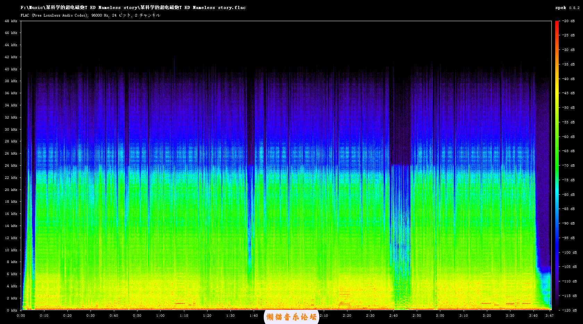Select the 0:30 time marker label
This screenshot has width=583, height=324.
(91, 315)
